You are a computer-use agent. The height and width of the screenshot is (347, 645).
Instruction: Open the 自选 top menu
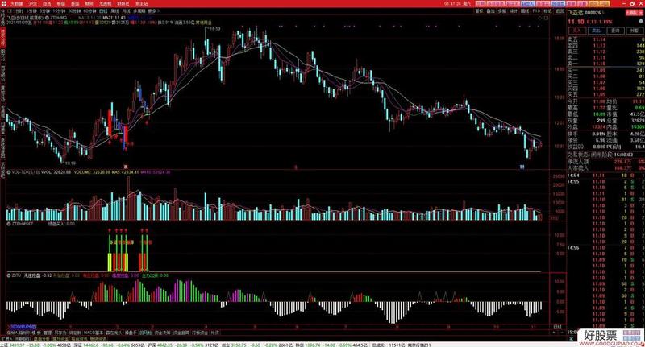[x=47, y=3]
